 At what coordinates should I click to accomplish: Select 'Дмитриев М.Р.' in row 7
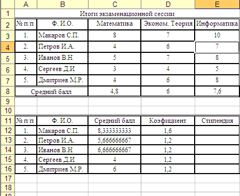tap(62, 80)
